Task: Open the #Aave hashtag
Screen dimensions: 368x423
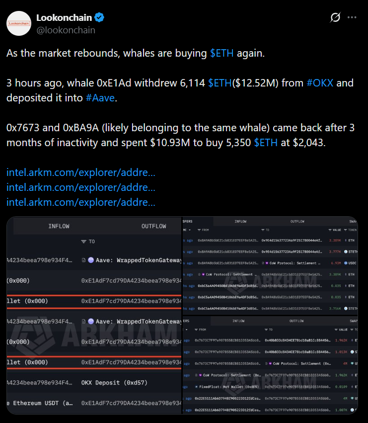Action: tap(100, 97)
